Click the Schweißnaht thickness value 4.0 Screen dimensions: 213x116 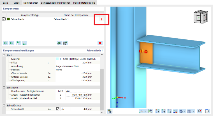tap(85, 109)
